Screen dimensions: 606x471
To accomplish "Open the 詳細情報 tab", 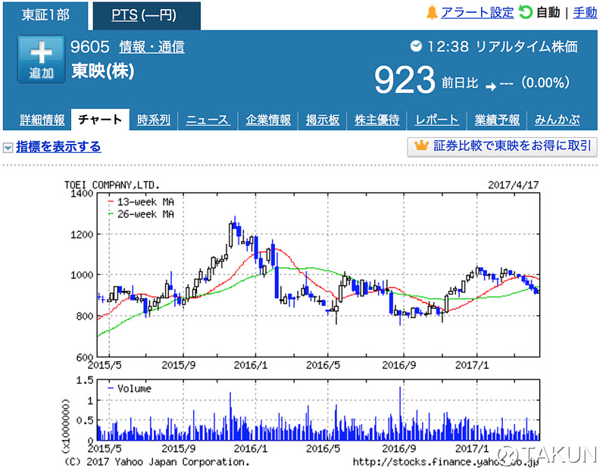I will [42, 120].
